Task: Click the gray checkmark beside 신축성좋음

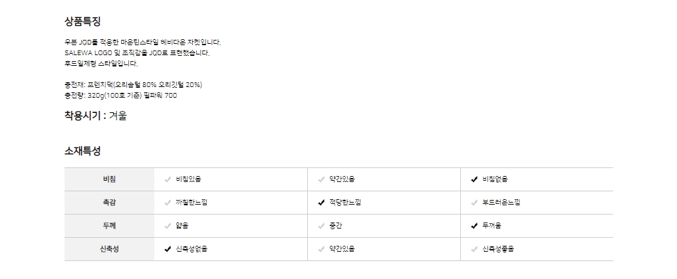Action: tap(474, 249)
